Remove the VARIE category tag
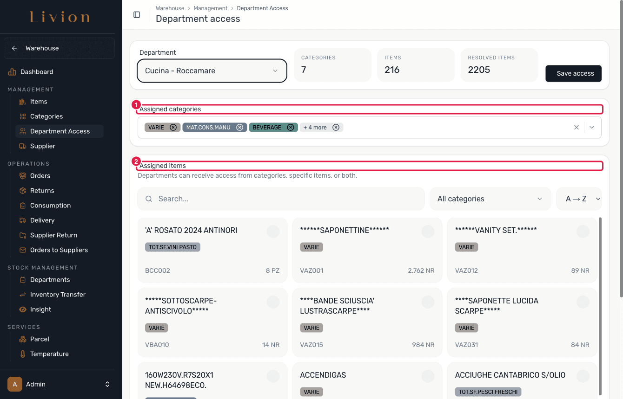 [x=173, y=128]
